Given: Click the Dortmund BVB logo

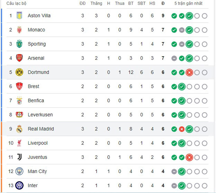Looking at the screenshot, I should click(x=19, y=72).
